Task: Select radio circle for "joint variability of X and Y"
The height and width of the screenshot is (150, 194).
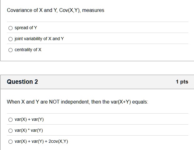Action: pos(10,39)
